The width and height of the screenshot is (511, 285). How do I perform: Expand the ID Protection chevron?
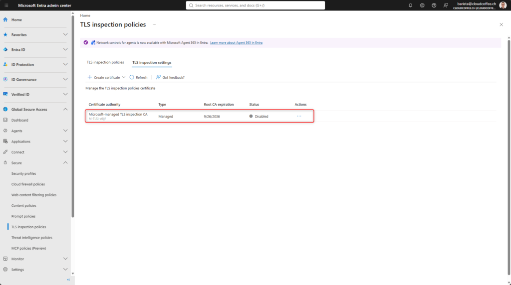coord(65,64)
